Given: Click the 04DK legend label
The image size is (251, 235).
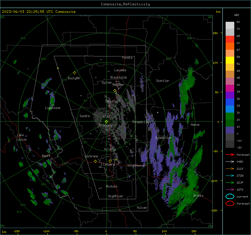Looking at the screenshot, I should coord(240,162).
